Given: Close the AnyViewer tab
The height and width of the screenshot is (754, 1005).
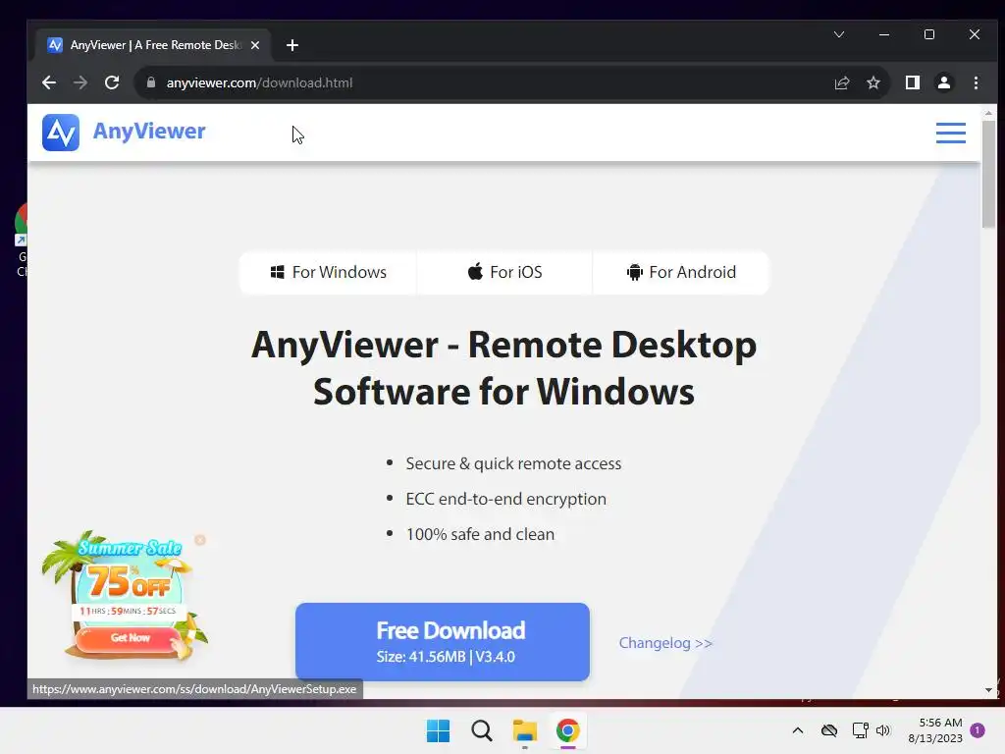Looking at the screenshot, I should click(x=255, y=45).
